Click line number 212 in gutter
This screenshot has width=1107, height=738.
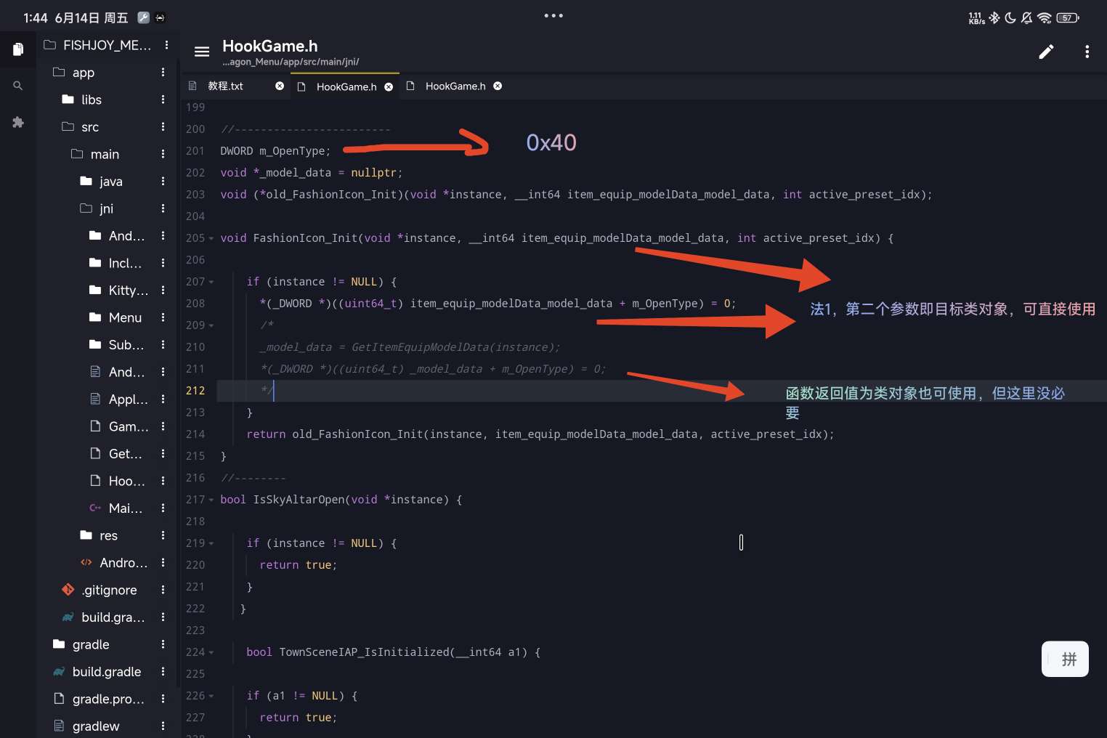pyautogui.click(x=195, y=391)
